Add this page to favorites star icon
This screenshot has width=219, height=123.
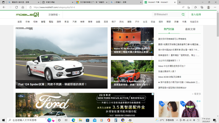pyautogui.click(x=188, y=7)
